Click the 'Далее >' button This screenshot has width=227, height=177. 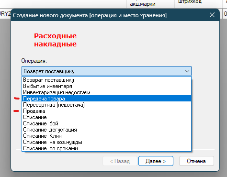[156, 161]
